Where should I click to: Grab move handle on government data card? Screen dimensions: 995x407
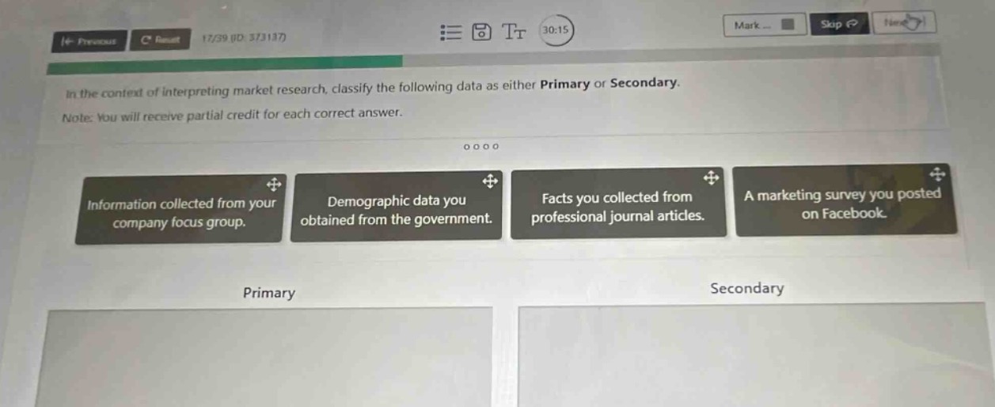tap(490, 181)
